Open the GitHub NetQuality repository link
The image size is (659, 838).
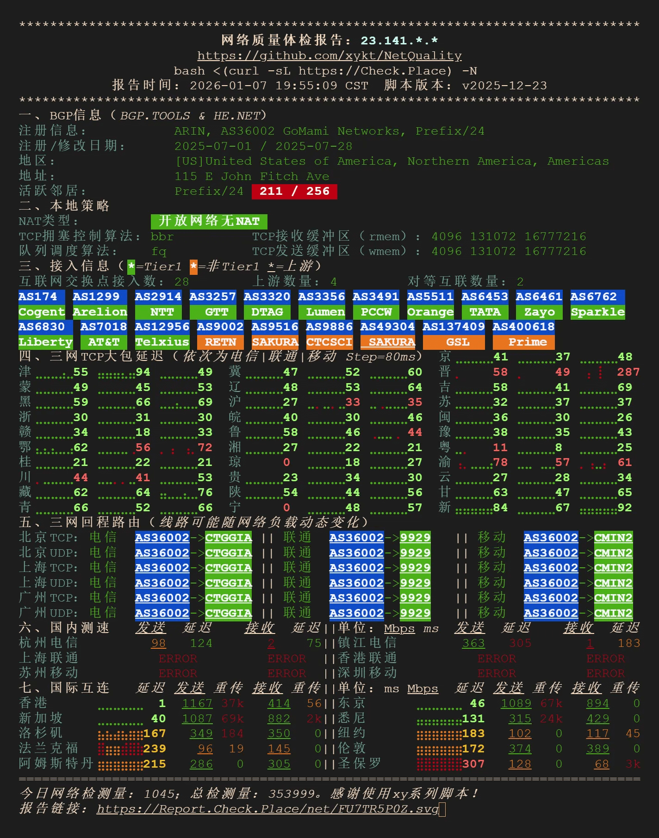tap(329, 56)
